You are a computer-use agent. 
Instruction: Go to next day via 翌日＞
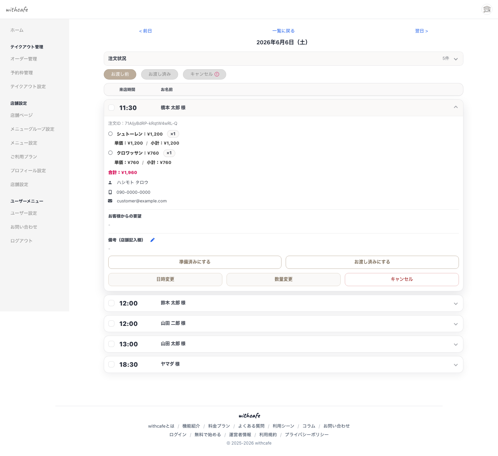(x=422, y=31)
